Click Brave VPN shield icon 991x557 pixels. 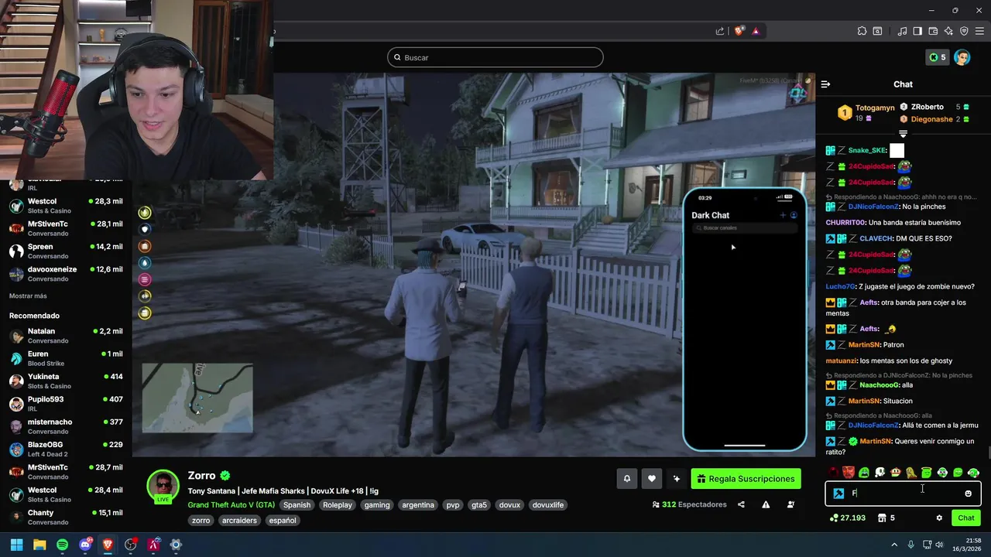click(x=964, y=31)
